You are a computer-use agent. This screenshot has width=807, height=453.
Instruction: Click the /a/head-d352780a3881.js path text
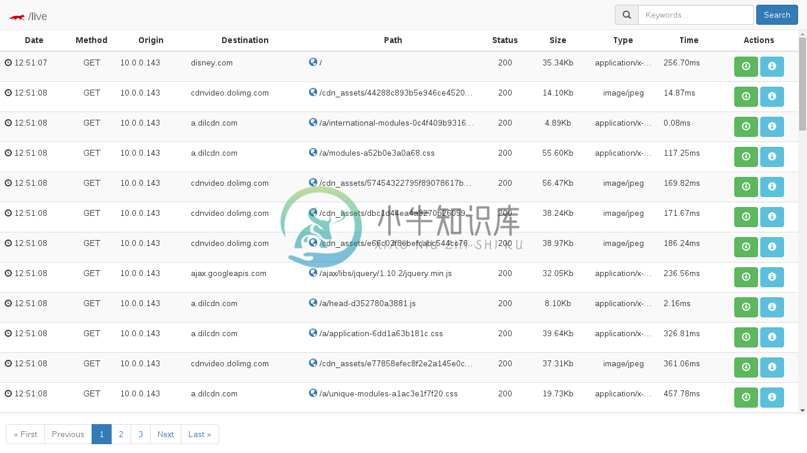[x=367, y=303]
